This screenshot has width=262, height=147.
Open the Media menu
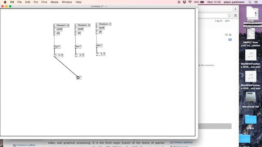[x=54, y=2]
